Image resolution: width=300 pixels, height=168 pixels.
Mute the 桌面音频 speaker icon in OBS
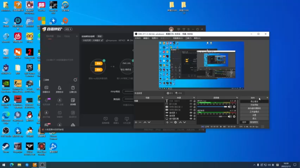click(x=229, y=116)
